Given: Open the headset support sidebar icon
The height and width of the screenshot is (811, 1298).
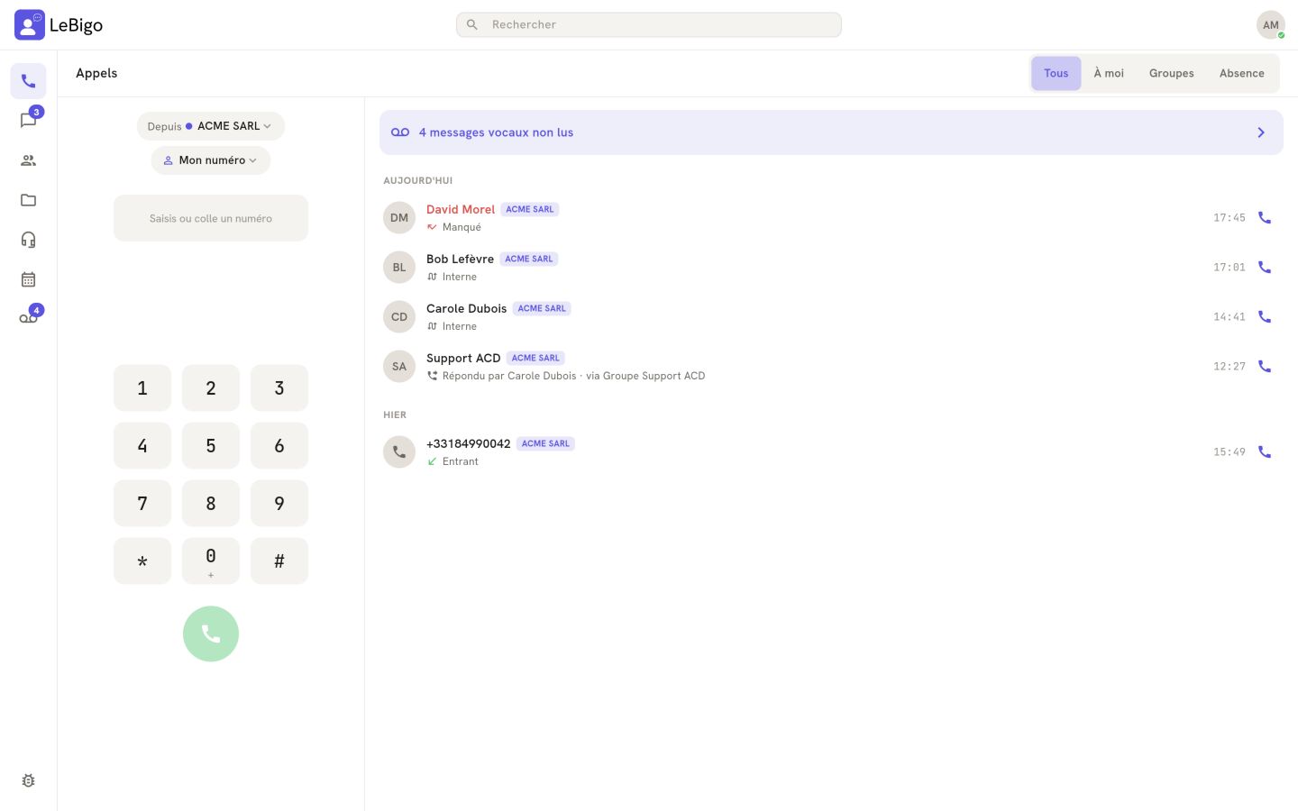Looking at the screenshot, I should 28,240.
